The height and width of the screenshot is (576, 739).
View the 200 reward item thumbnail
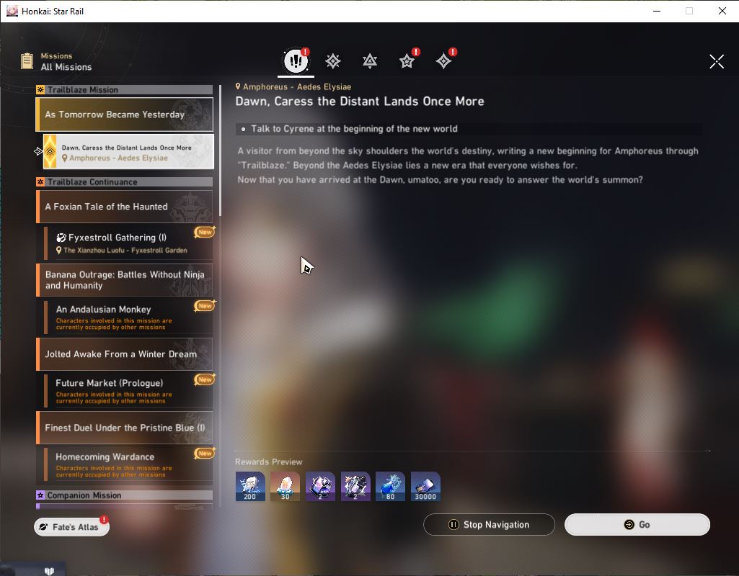click(x=250, y=486)
